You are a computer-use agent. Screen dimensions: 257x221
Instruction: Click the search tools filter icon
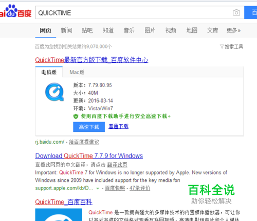(222, 46)
